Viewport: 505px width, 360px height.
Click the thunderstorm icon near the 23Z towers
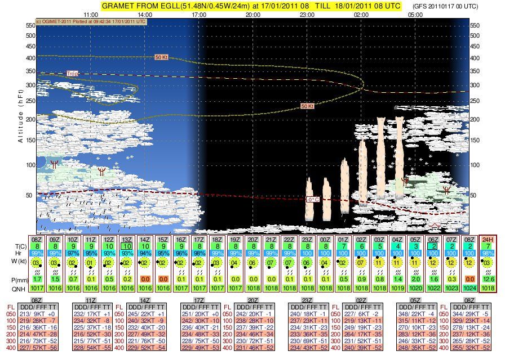click(405, 182)
